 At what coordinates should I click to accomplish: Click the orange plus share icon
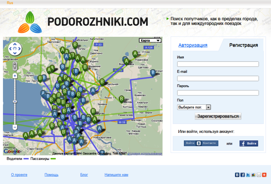click(x=264, y=175)
